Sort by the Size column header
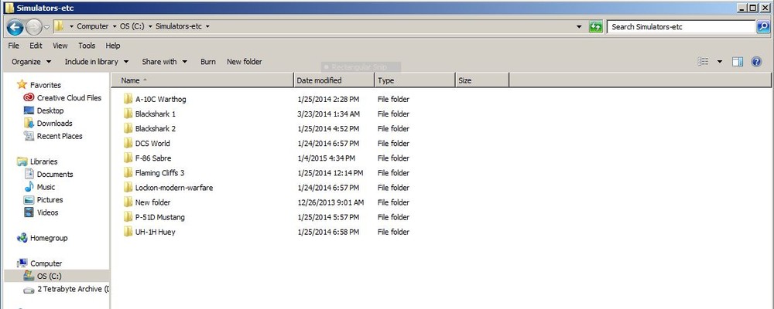 [x=481, y=80]
